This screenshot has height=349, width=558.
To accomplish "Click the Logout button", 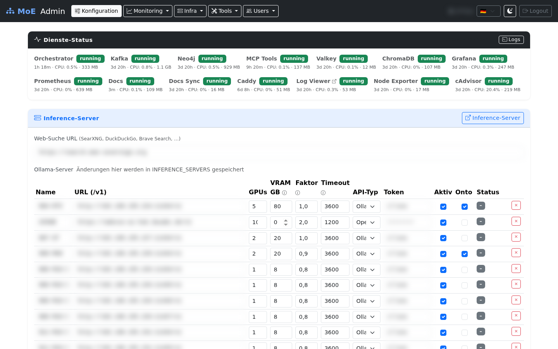I will click(x=535, y=11).
